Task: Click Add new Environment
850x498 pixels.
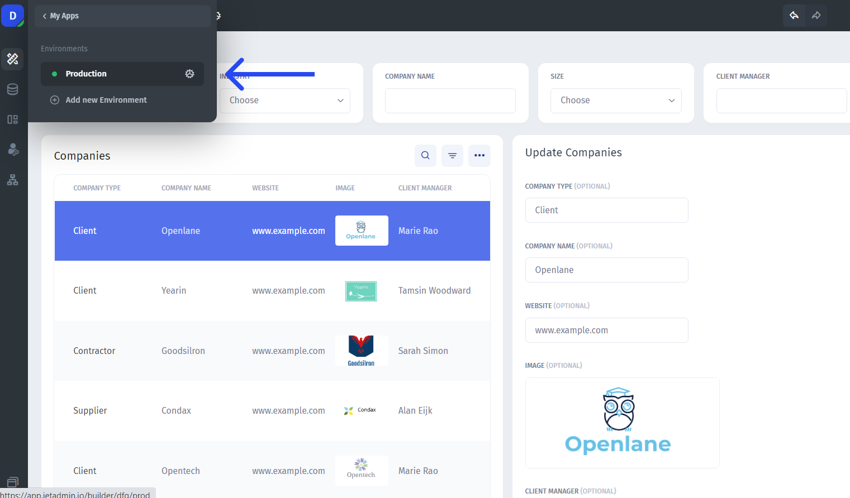Action: 106,100
